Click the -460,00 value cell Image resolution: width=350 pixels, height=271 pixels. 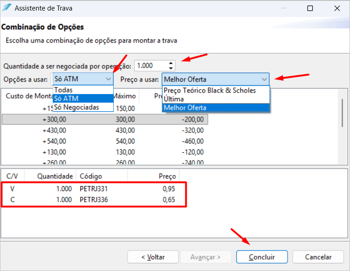click(193, 141)
